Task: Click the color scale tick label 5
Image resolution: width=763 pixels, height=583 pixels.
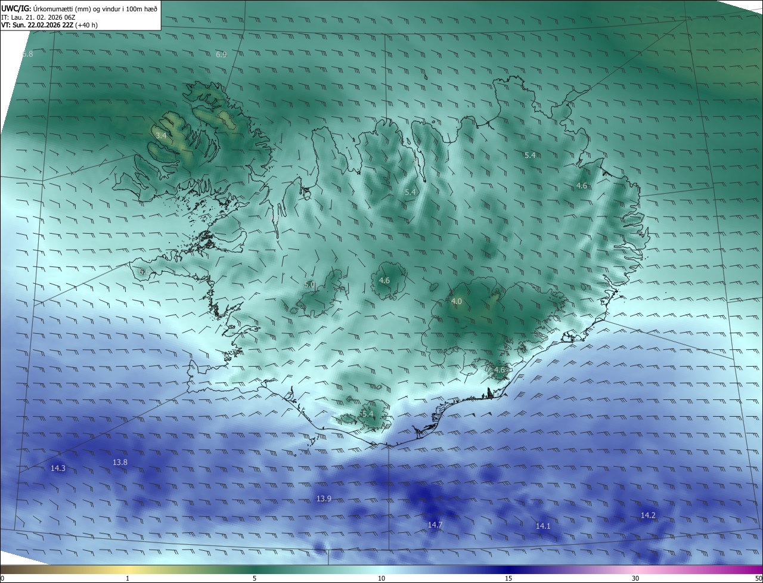Action: click(x=255, y=578)
